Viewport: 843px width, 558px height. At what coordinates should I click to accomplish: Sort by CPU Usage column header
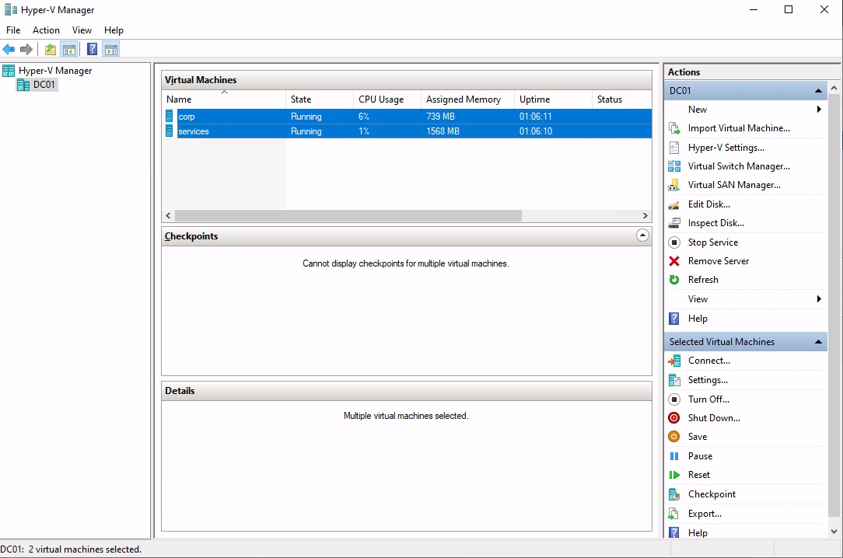coord(387,99)
